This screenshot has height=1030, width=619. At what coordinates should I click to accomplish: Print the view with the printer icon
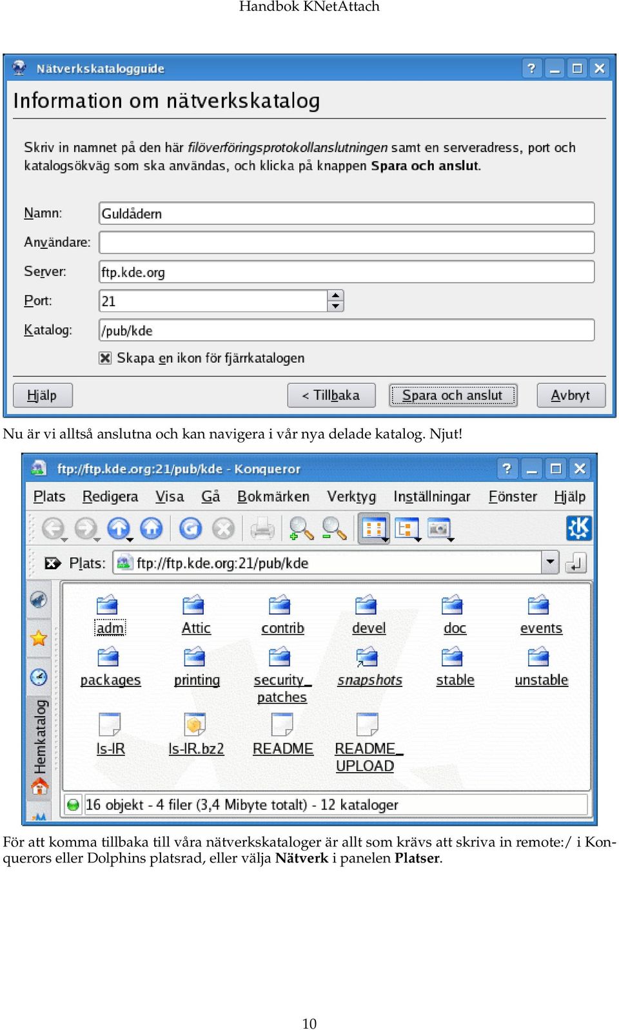coord(262,529)
